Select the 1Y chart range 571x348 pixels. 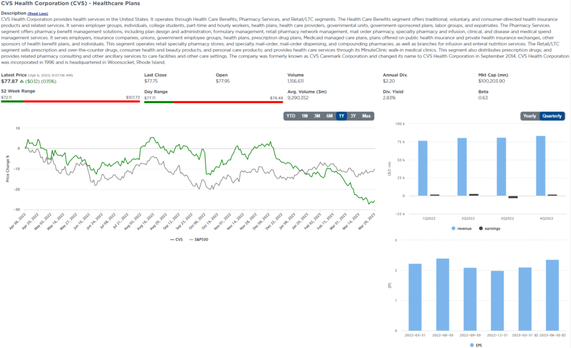[341, 116]
